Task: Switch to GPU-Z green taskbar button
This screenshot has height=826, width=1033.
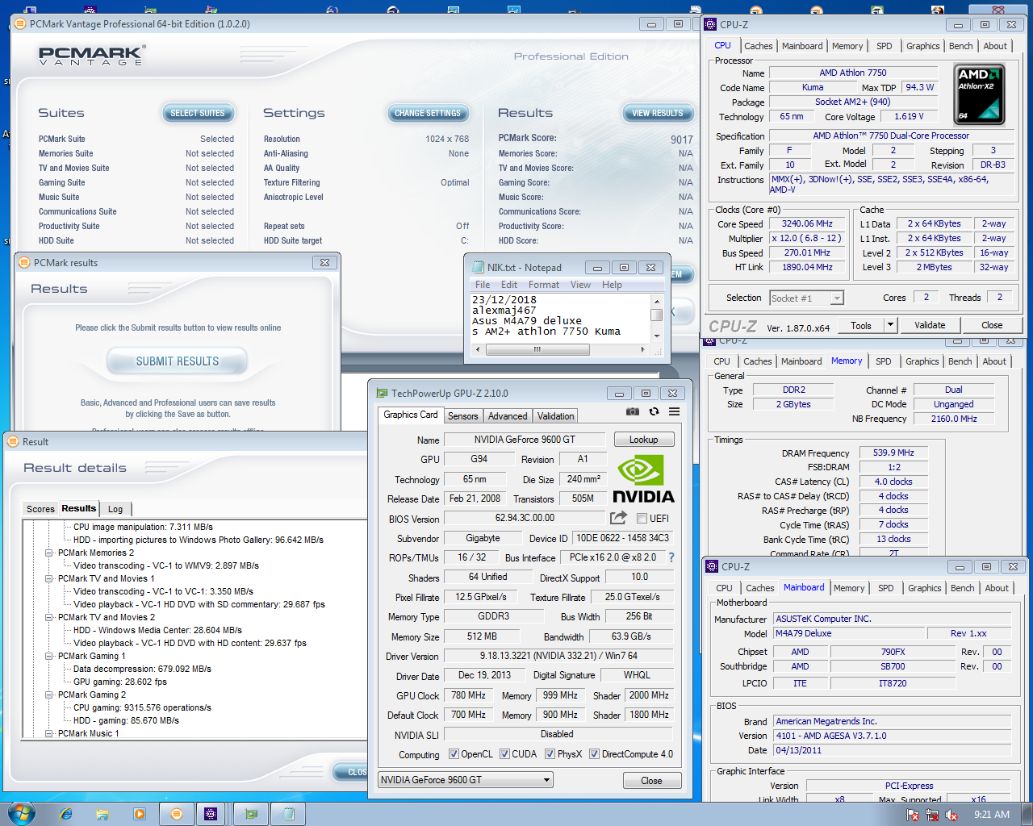Action: pos(251,814)
